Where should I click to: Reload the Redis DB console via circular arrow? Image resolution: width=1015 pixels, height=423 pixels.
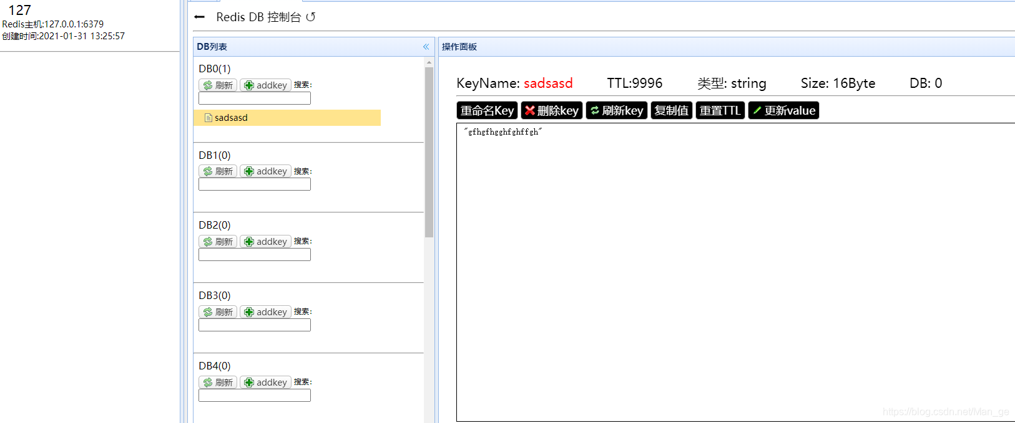[310, 17]
